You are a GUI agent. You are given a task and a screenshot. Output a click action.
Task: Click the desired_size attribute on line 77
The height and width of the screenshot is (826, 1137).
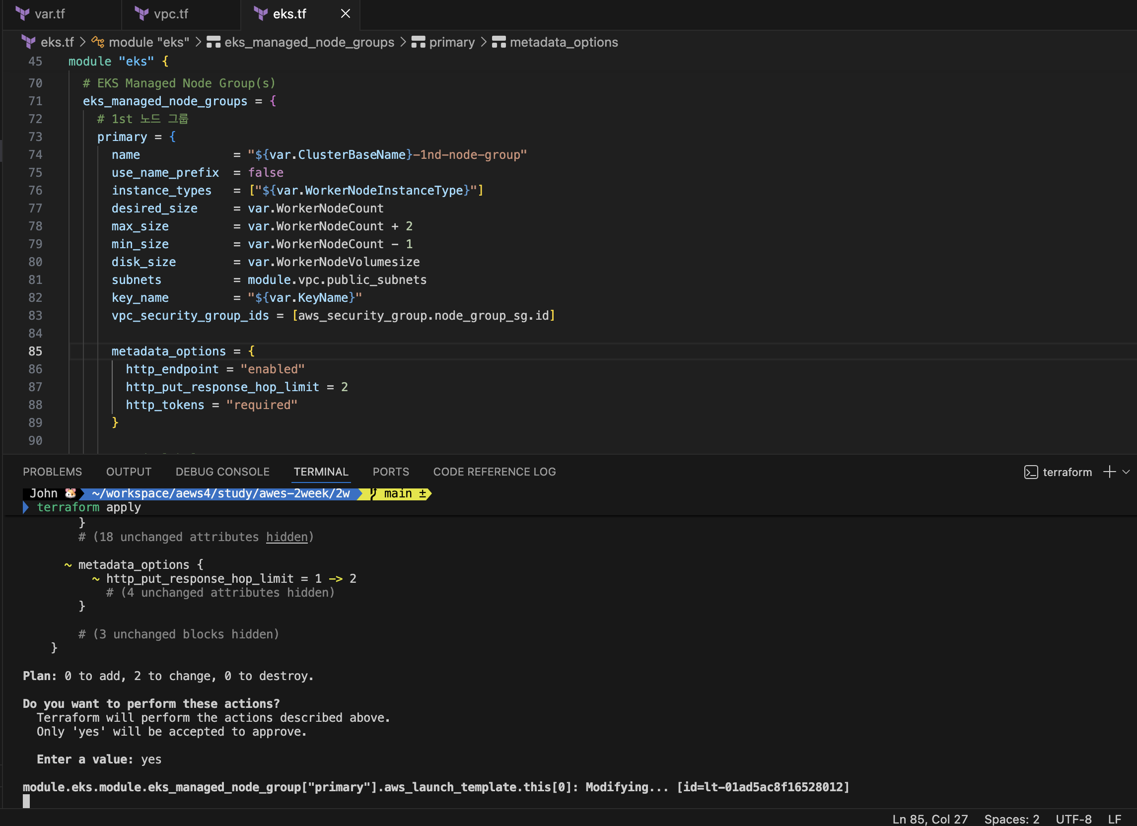click(x=154, y=208)
